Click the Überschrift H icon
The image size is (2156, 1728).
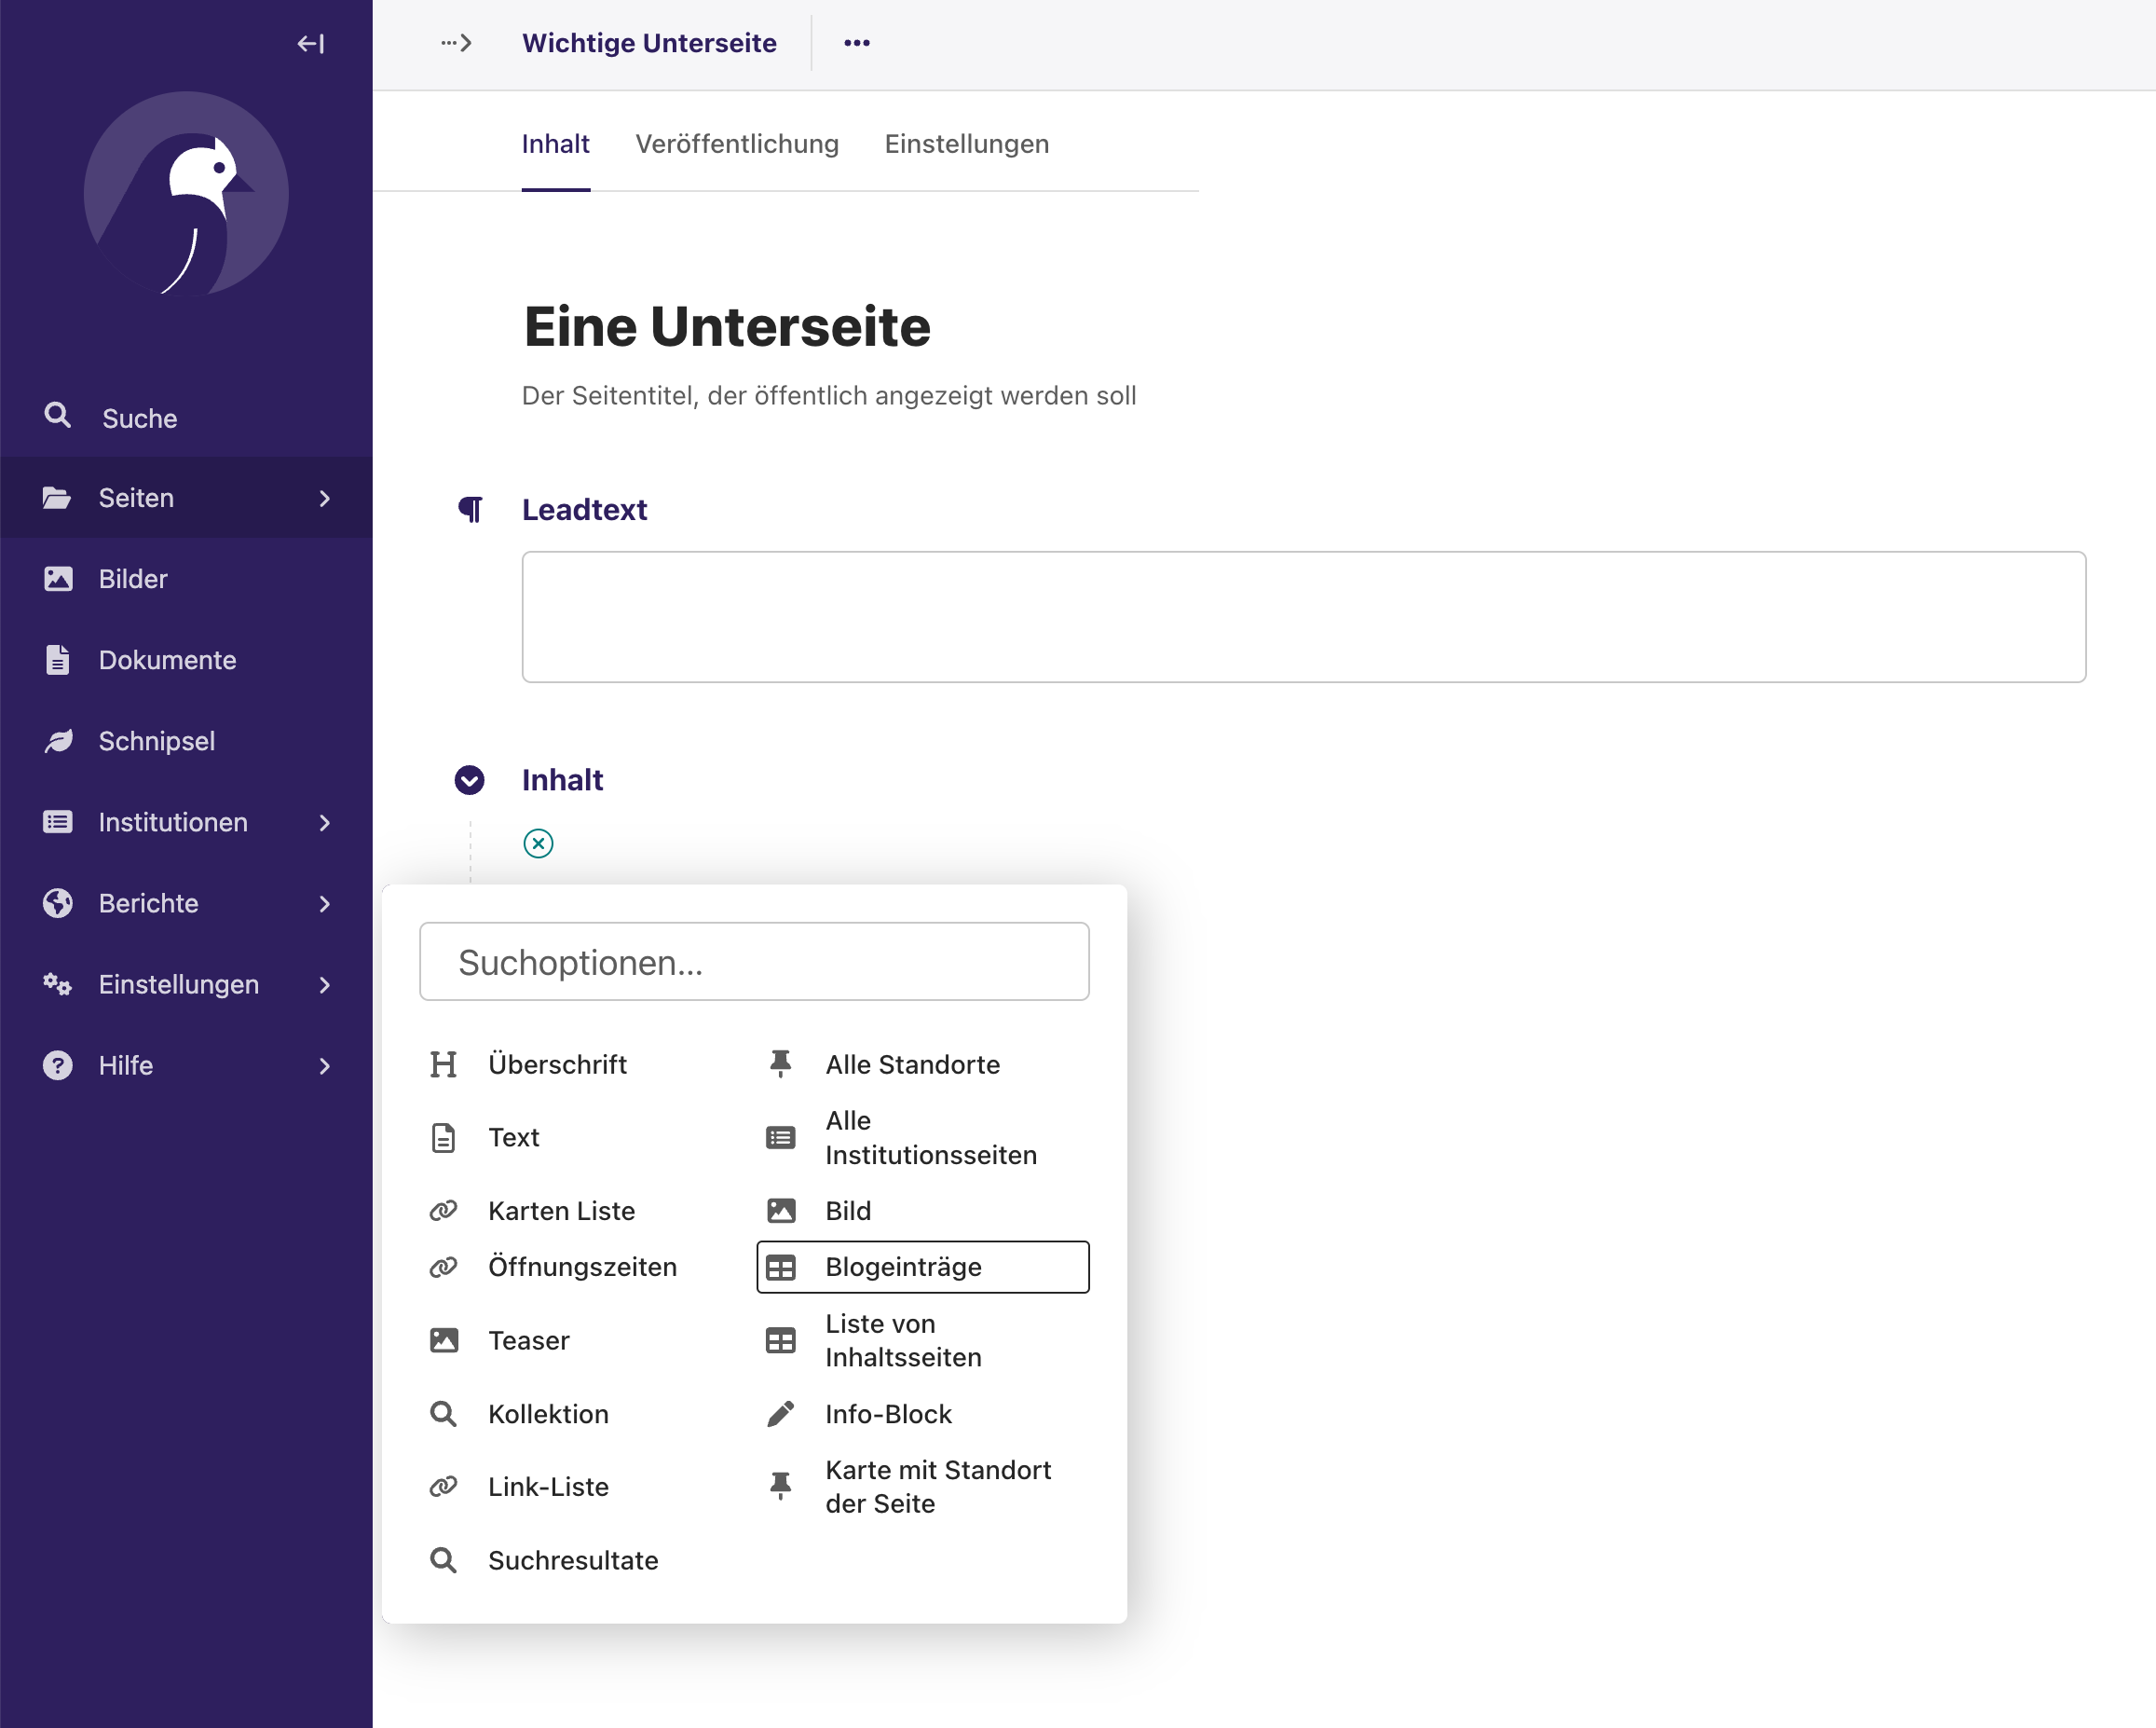click(x=443, y=1064)
